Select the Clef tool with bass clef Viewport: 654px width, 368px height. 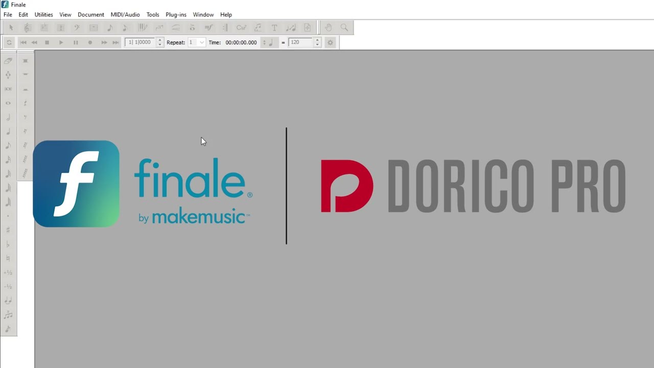77,28
